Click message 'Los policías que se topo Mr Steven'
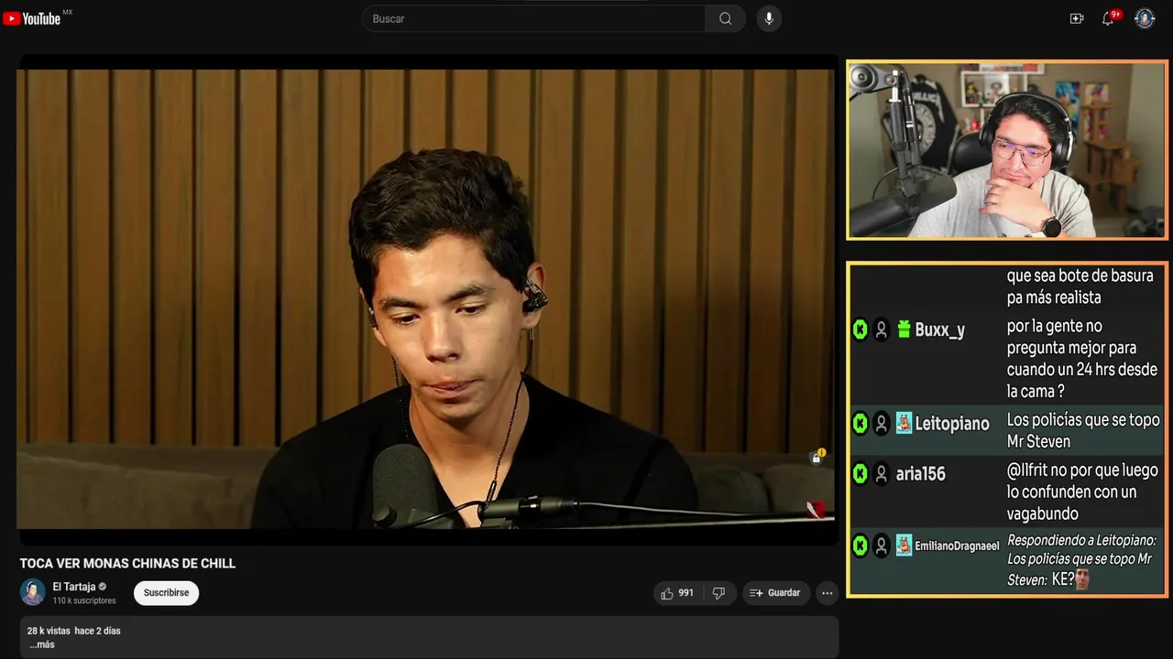 click(x=1083, y=430)
